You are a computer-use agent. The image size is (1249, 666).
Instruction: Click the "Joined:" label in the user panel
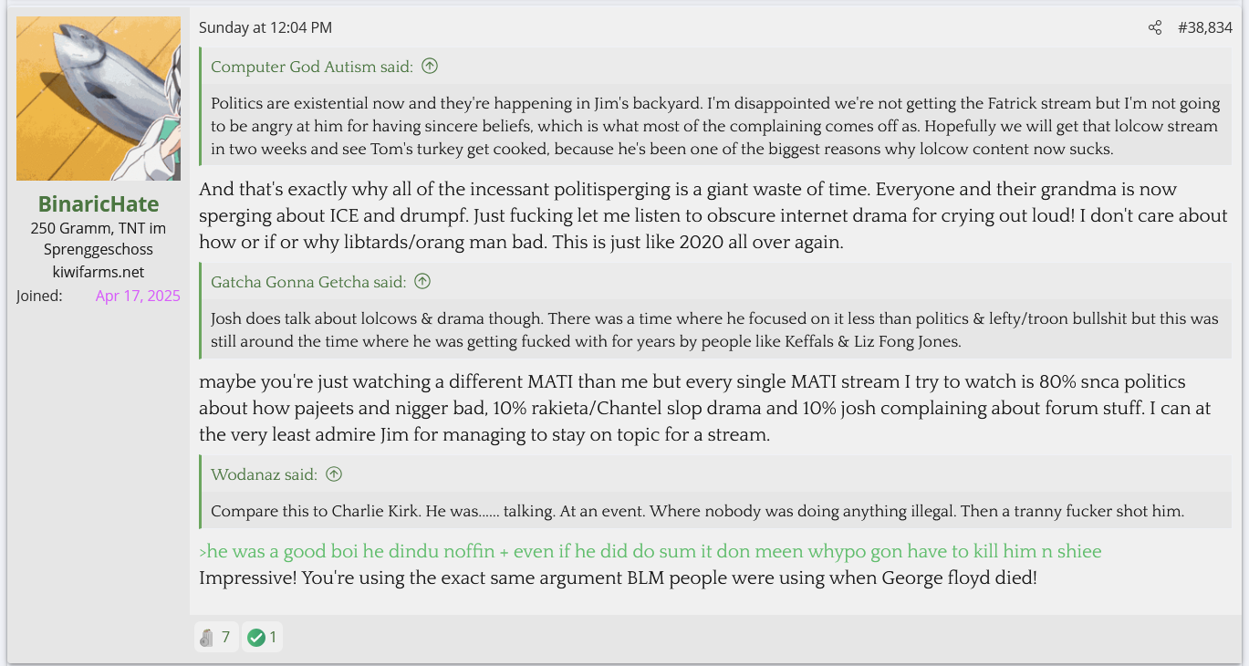pyautogui.click(x=39, y=296)
